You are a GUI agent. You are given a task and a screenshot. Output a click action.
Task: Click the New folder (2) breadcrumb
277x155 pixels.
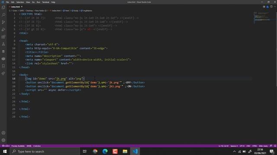(41, 11)
